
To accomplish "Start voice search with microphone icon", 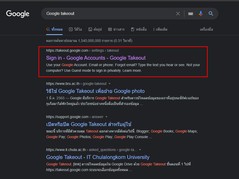I will point(201,14).
